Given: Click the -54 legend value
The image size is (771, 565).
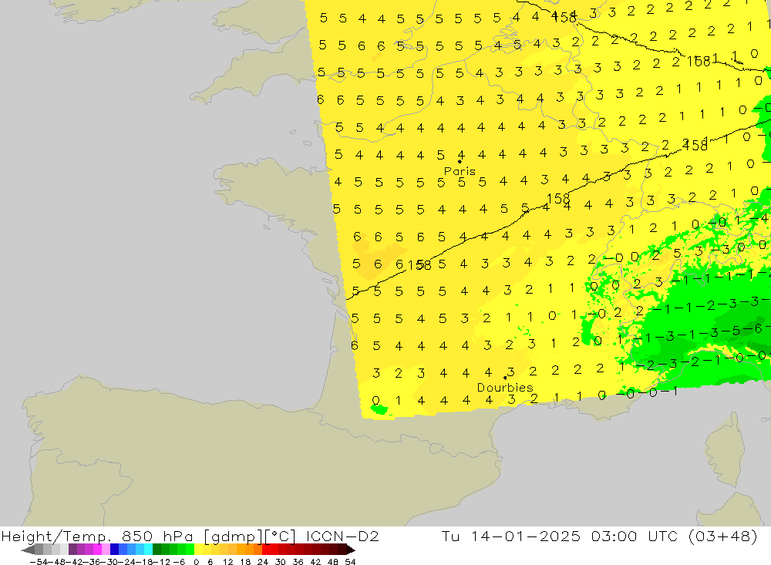Looking at the screenshot, I should pos(39,562).
